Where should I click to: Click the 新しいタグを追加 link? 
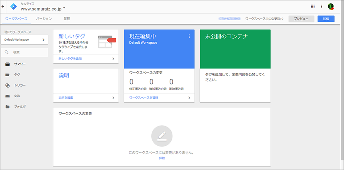[70, 59]
